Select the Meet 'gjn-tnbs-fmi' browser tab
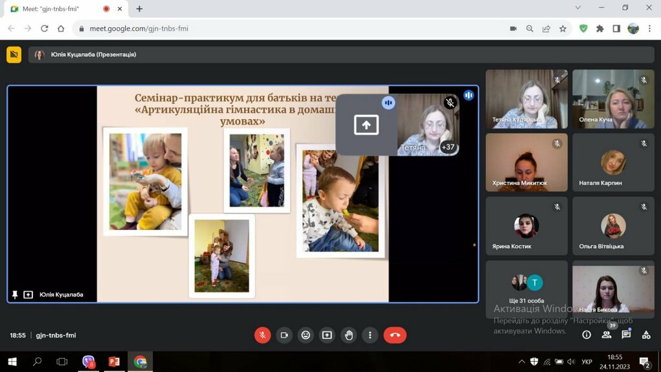 (x=57, y=9)
